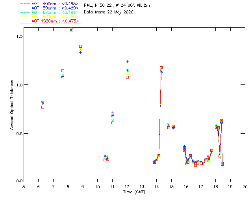Image resolution: width=252 pixels, height=202 pixels.
Task: Click the purple plus marker at 12 GMT
Action: [x=127, y=62]
